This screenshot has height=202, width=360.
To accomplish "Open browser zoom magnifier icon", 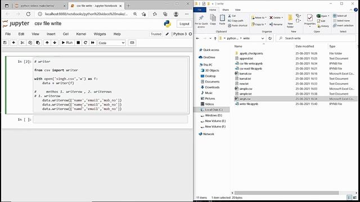I will pyautogui.click(x=135, y=14).
